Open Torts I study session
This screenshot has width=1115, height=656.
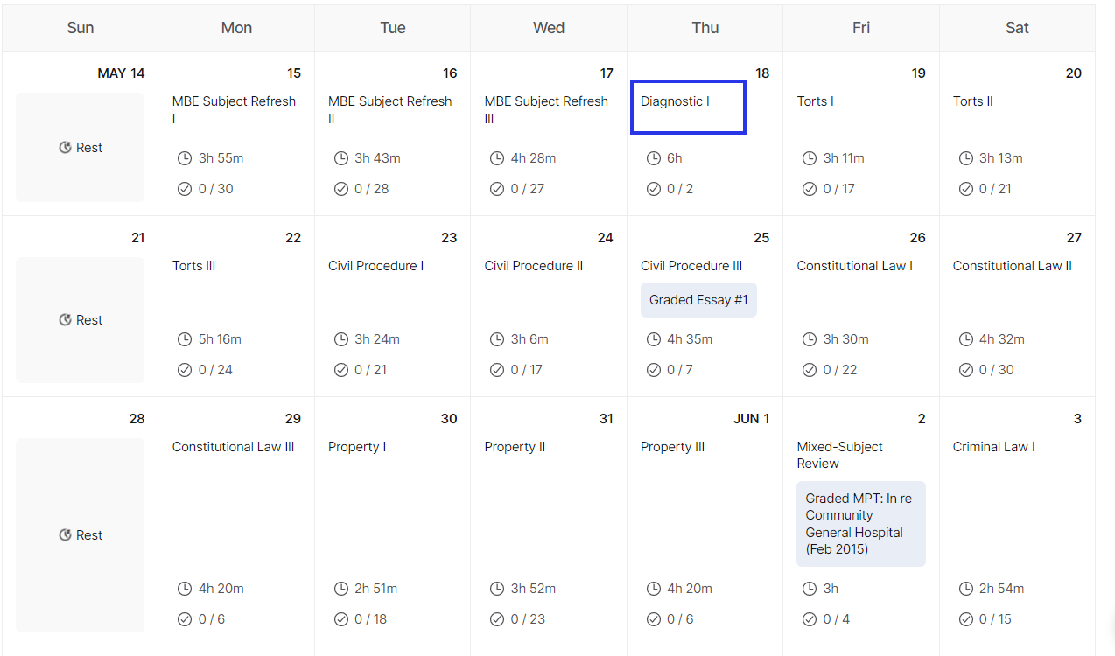[x=815, y=101]
